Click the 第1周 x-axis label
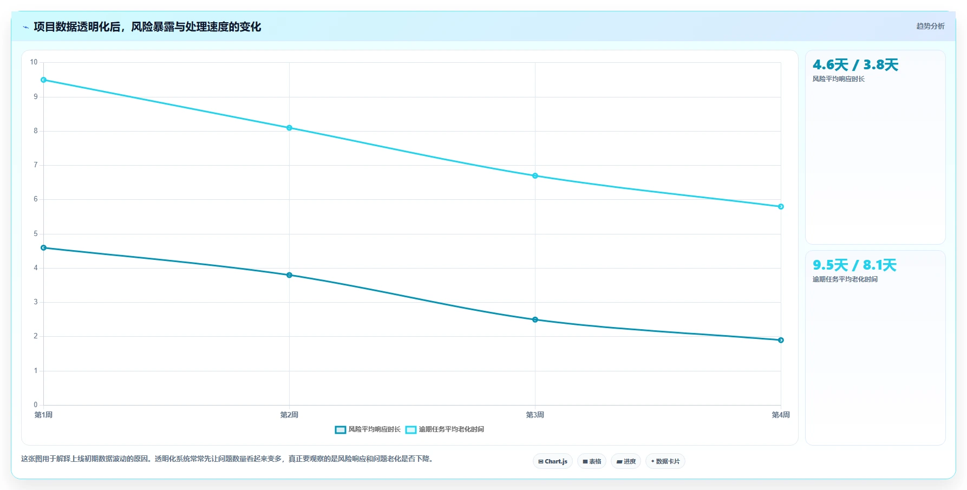 pos(43,415)
